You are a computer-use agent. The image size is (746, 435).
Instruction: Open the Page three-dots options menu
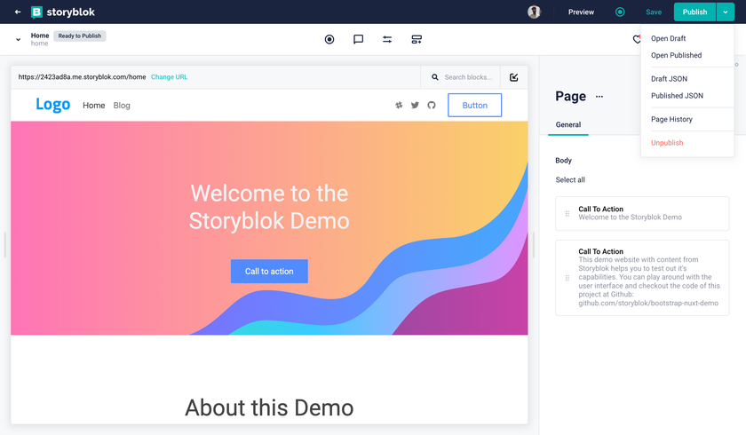coord(599,97)
